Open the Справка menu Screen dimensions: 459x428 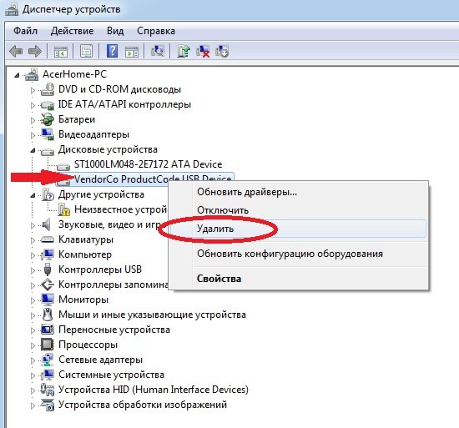[x=156, y=31]
